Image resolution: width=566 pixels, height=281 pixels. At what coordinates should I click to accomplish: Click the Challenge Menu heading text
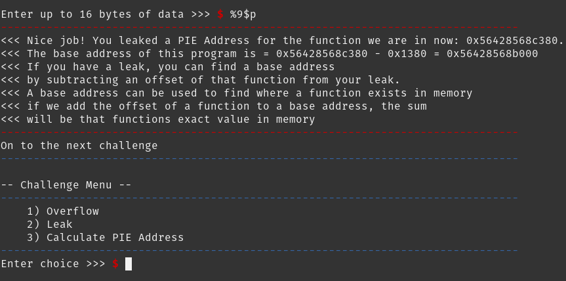click(66, 185)
